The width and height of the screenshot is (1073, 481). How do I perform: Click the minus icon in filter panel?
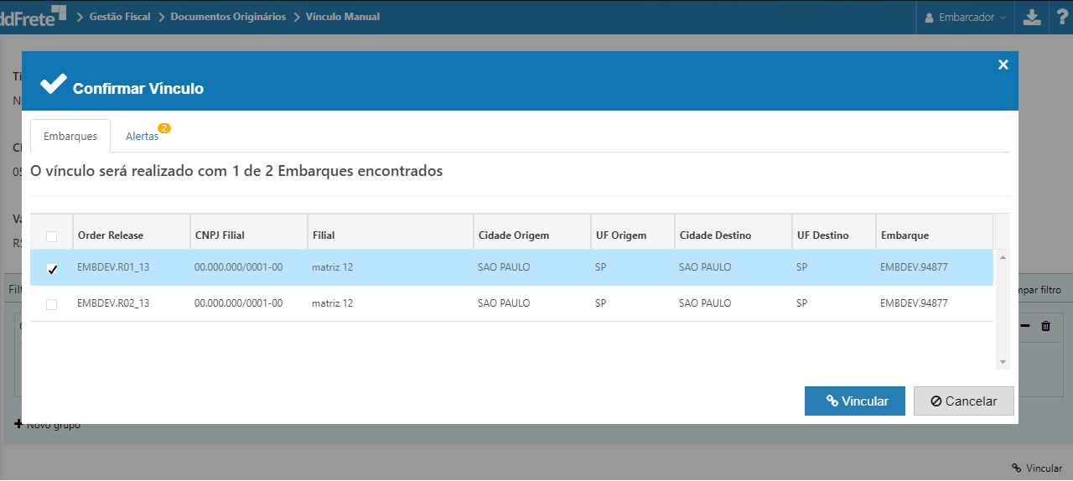tap(1025, 326)
